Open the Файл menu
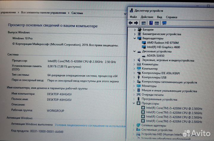Image resolution: width=214 pixels, height=141 pixels. [x=133, y=17]
